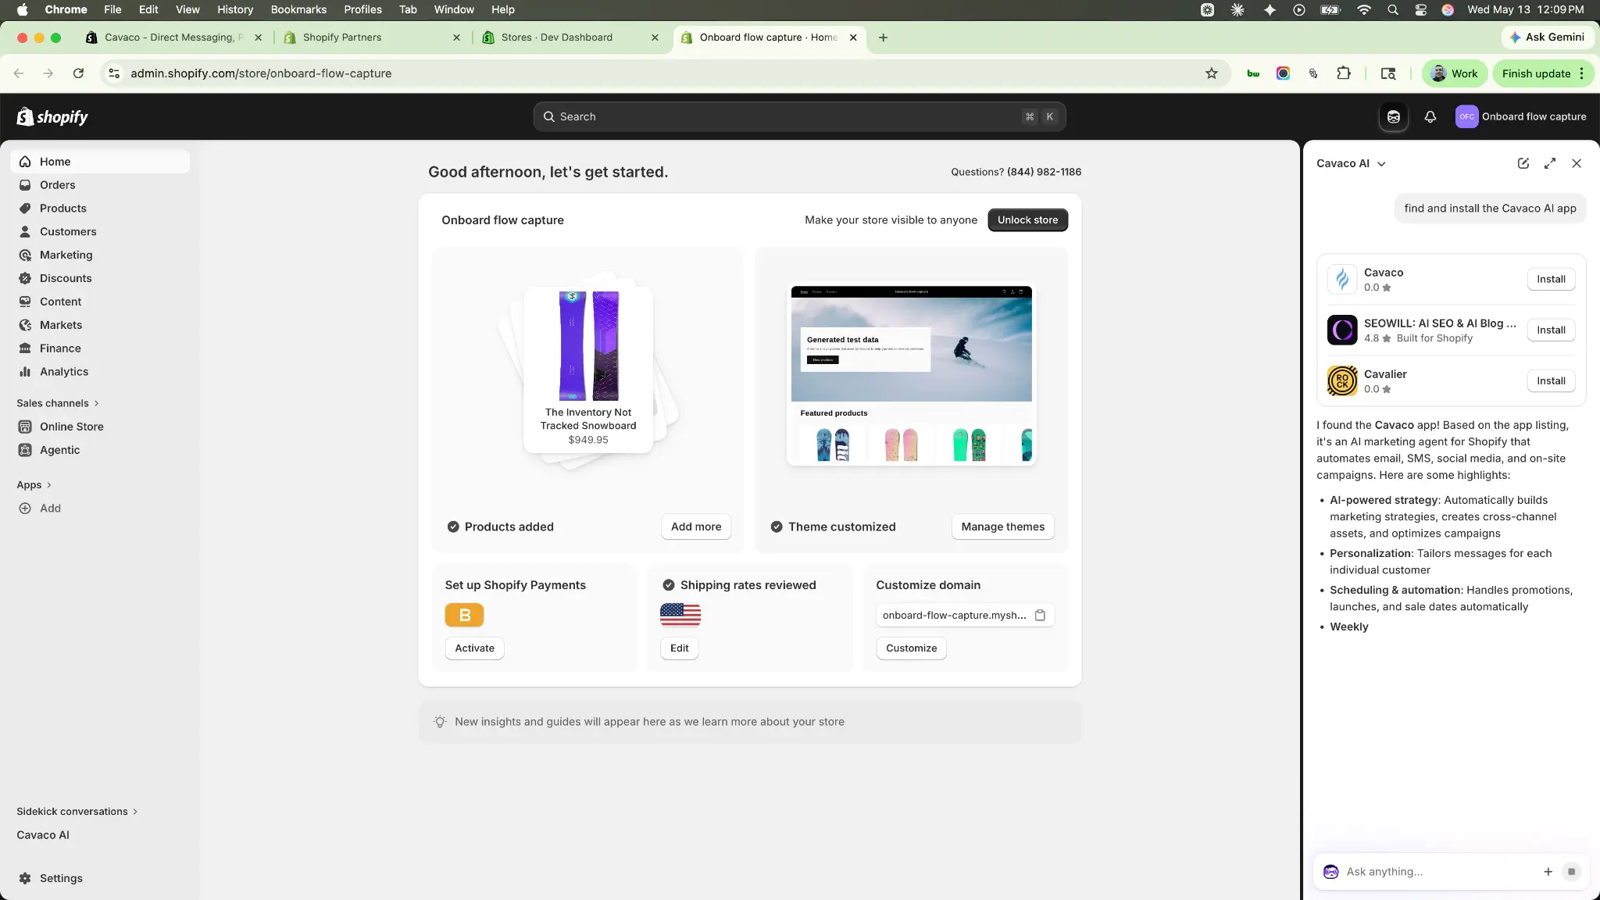Install the Cavaco app
1600x900 pixels.
pos(1551,279)
